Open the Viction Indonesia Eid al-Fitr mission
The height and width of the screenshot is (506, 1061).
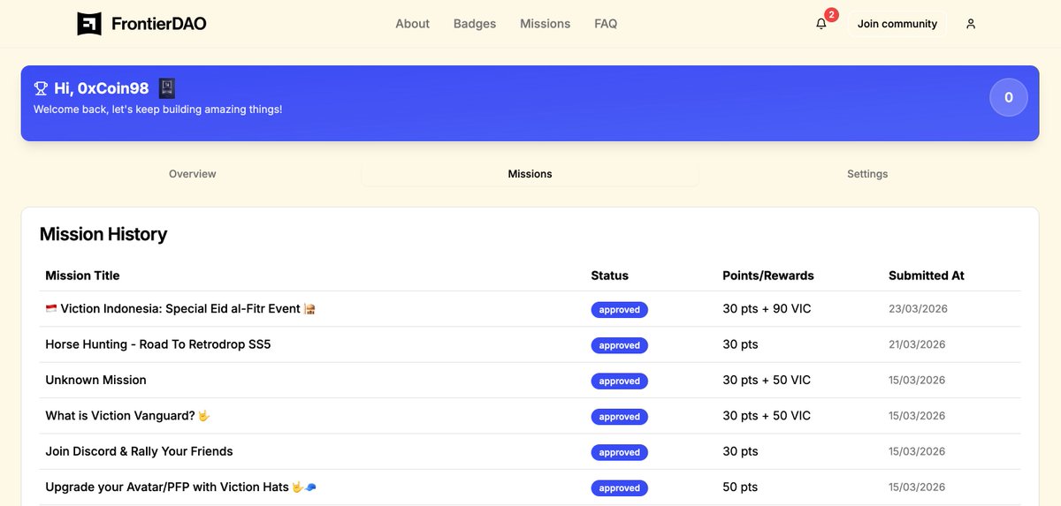pos(180,309)
